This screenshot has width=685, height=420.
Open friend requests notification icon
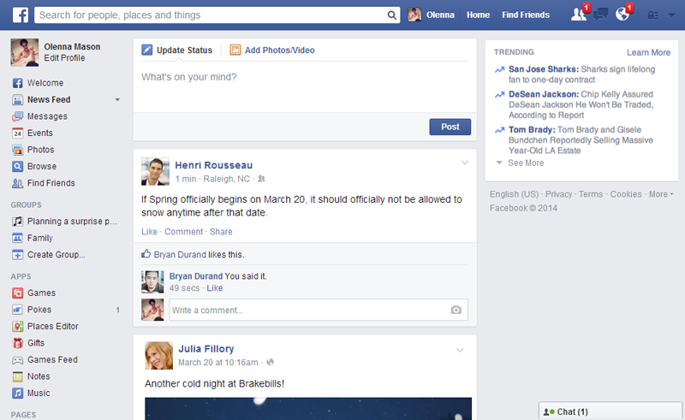click(579, 15)
